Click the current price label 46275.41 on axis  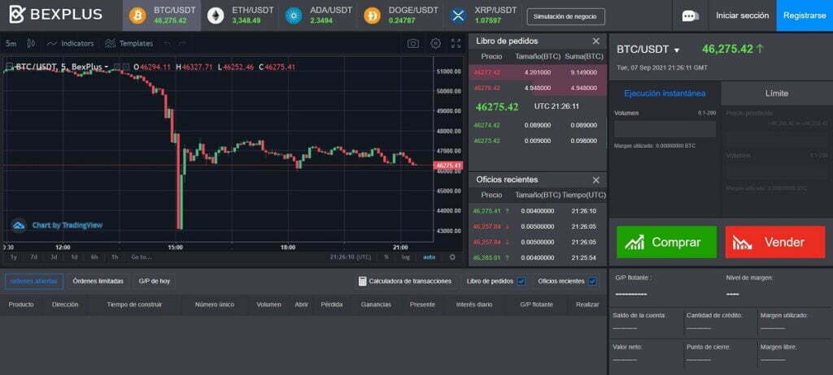pos(449,166)
